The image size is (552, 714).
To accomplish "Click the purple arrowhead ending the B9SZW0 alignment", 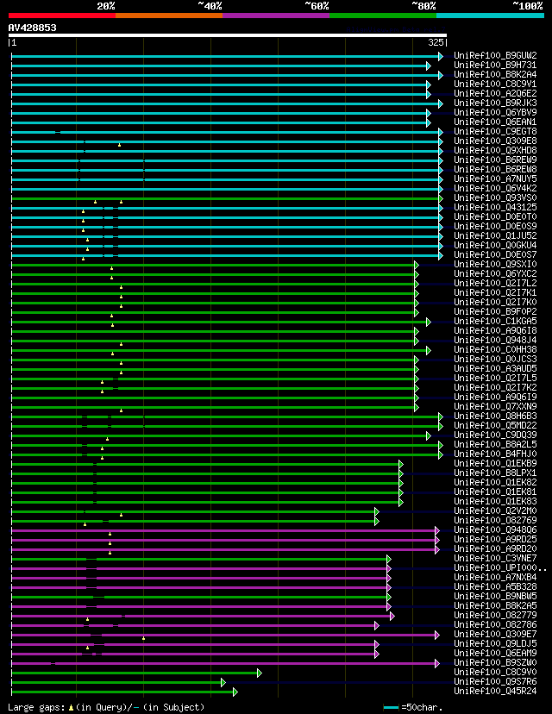I will (x=437, y=663).
